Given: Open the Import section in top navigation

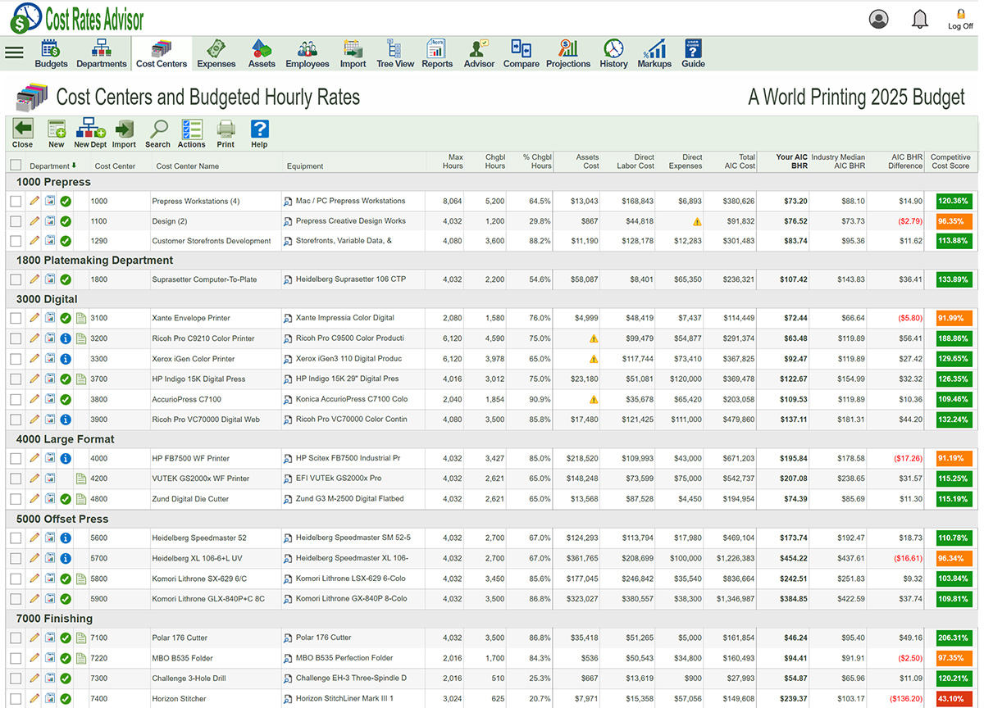Looking at the screenshot, I should [353, 54].
